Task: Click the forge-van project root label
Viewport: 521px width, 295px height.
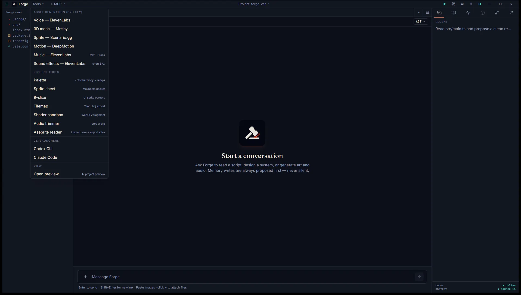Action: pos(14,12)
